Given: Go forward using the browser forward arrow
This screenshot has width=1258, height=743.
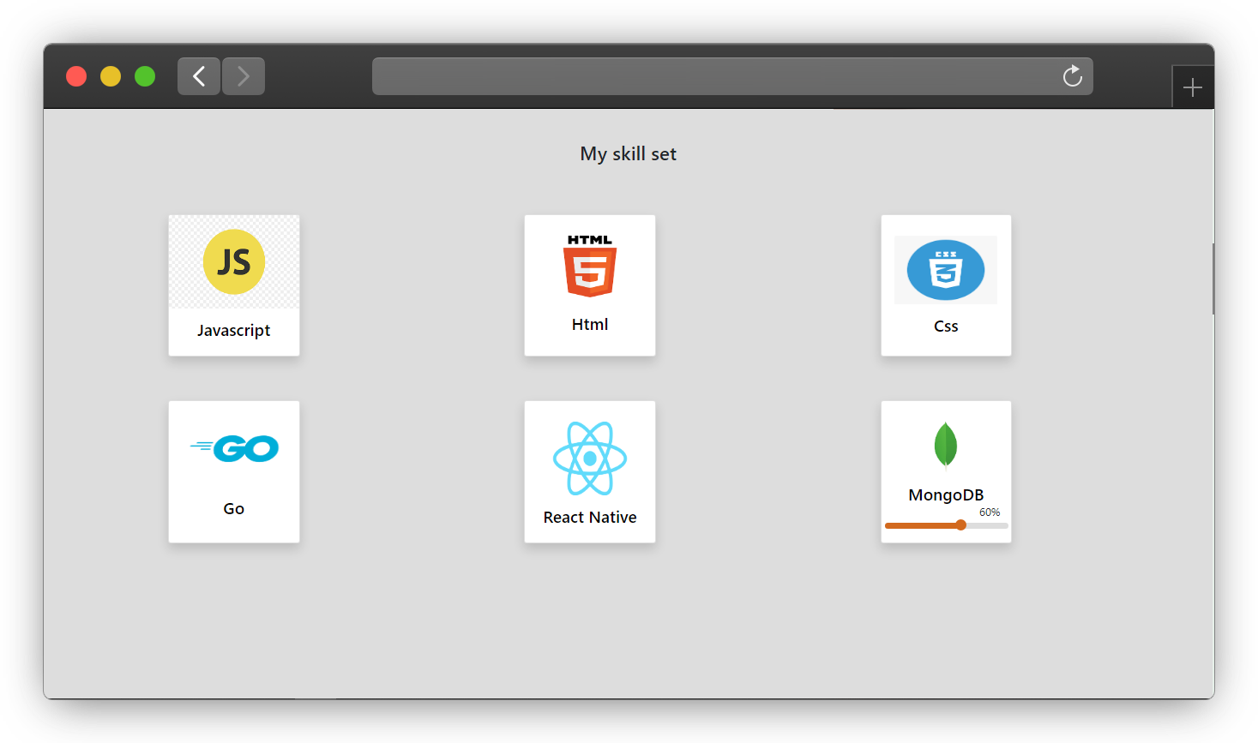Looking at the screenshot, I should (244, 76).
